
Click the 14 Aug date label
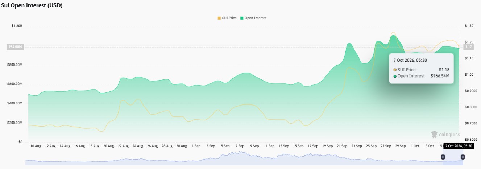tap(65, 146)
